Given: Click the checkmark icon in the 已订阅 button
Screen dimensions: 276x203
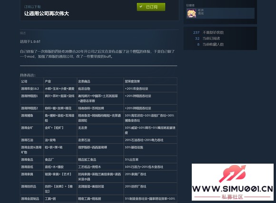Looking at the screenshot, I should point(141,7).
